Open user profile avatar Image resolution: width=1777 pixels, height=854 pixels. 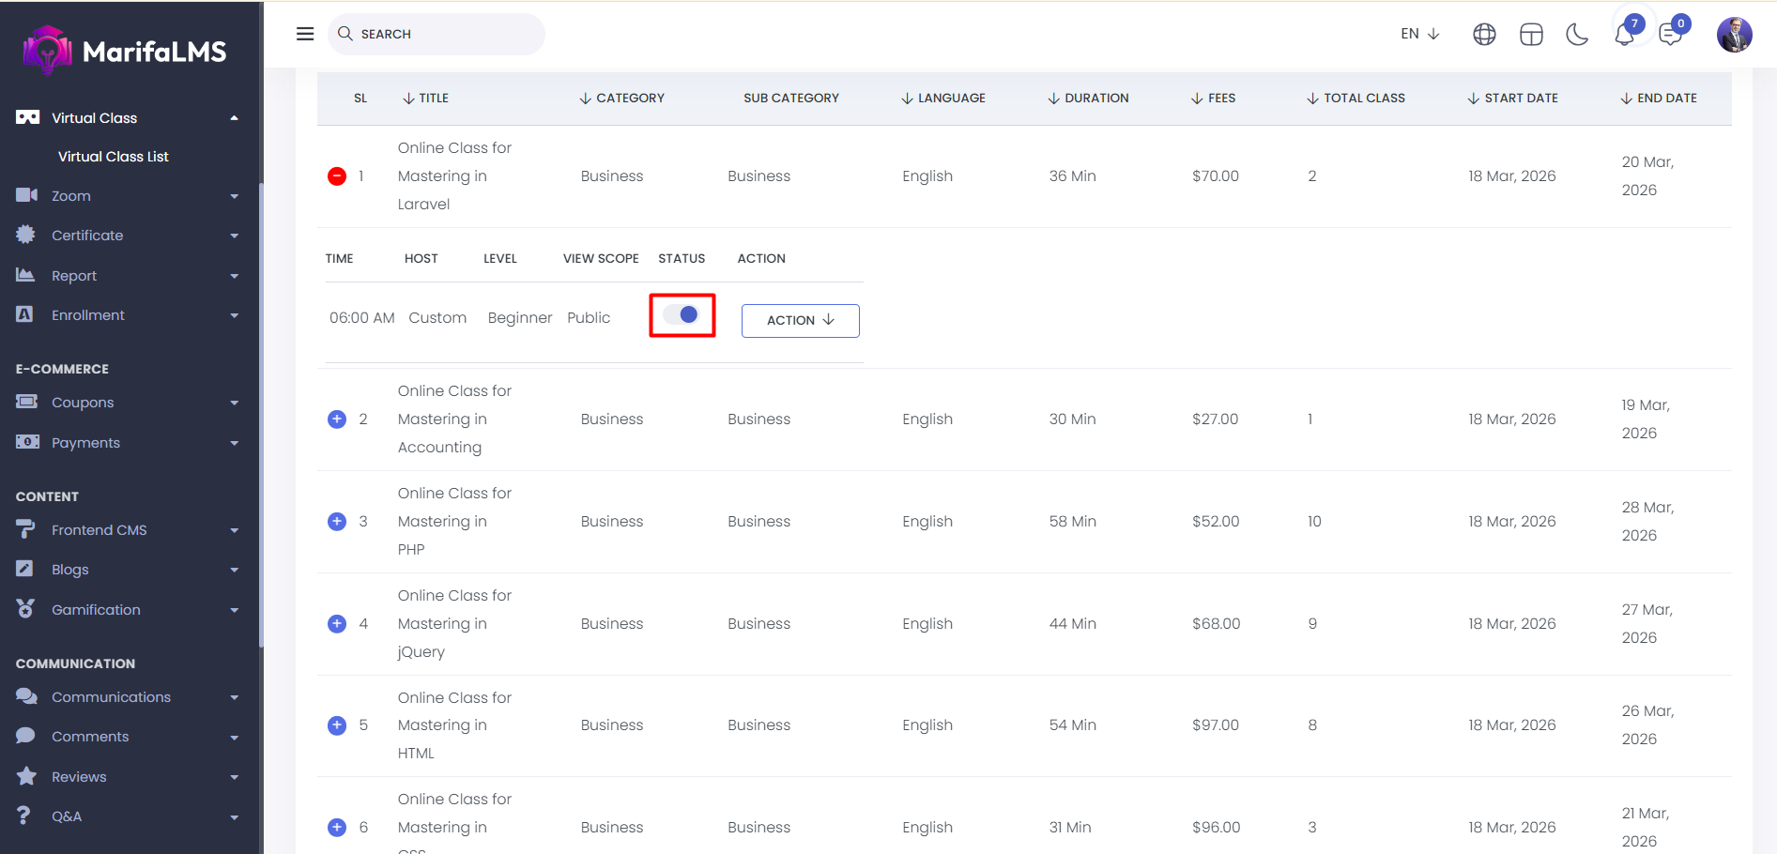click(x=1734, y=35)
